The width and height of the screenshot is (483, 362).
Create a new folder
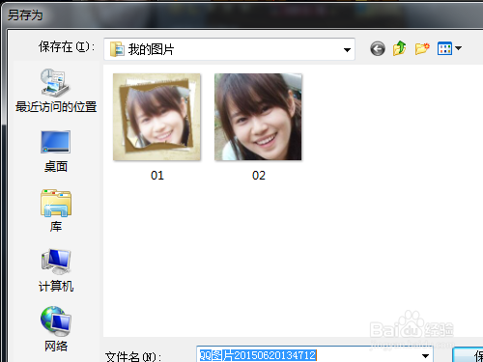[422, 49]
